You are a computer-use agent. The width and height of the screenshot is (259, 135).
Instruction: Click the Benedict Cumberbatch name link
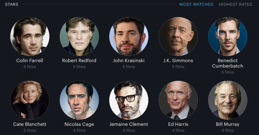tap(228, 63)
